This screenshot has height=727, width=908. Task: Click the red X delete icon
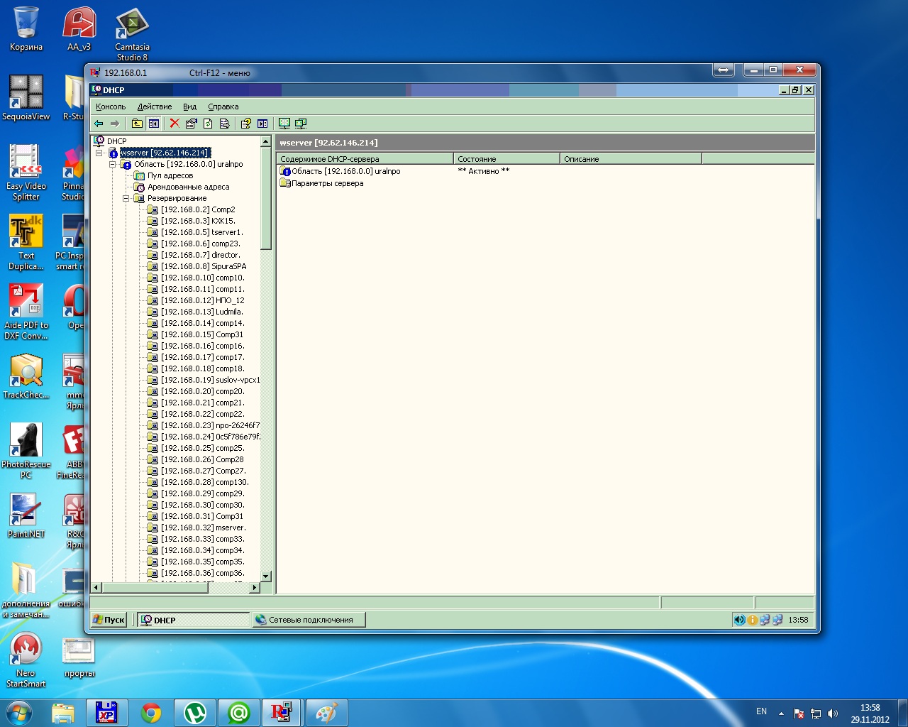(x=175, y=124)
